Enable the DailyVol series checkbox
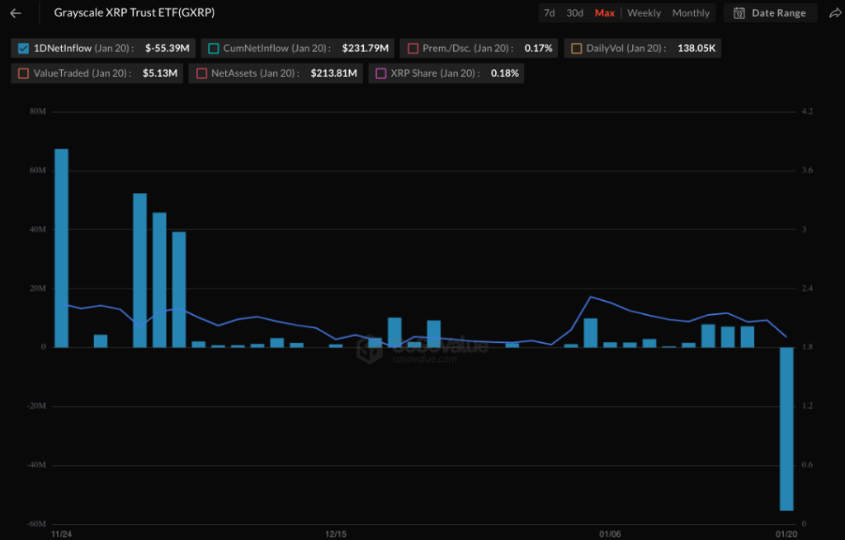This screenshot has height=540, width=845. click(x=576, y=49)
